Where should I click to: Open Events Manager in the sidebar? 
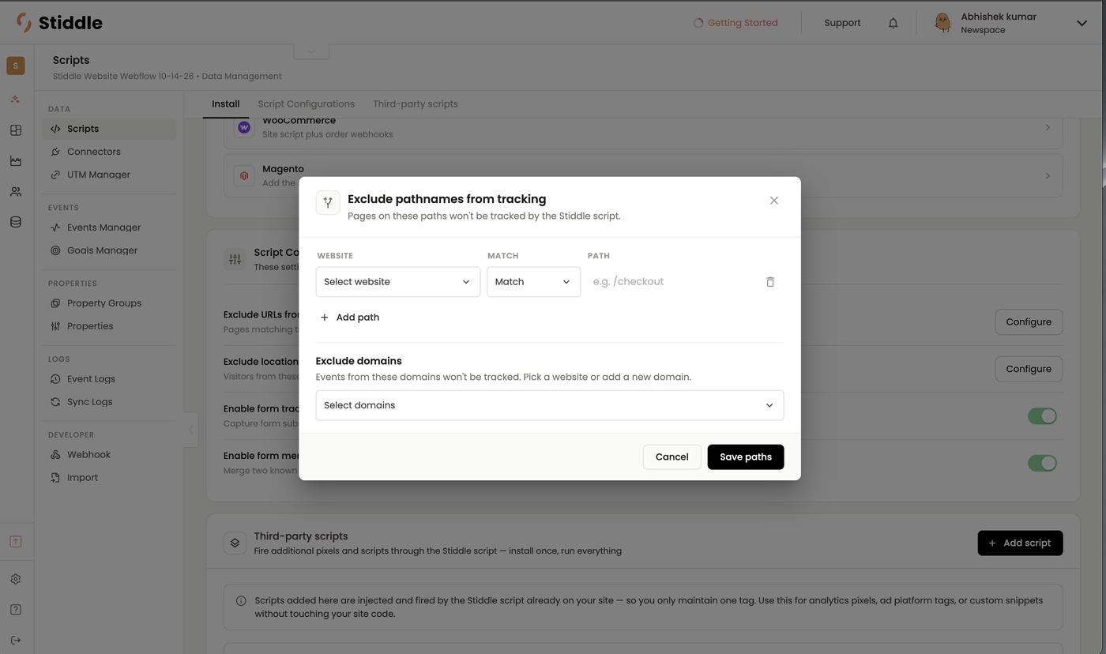(x=109, y=227)
